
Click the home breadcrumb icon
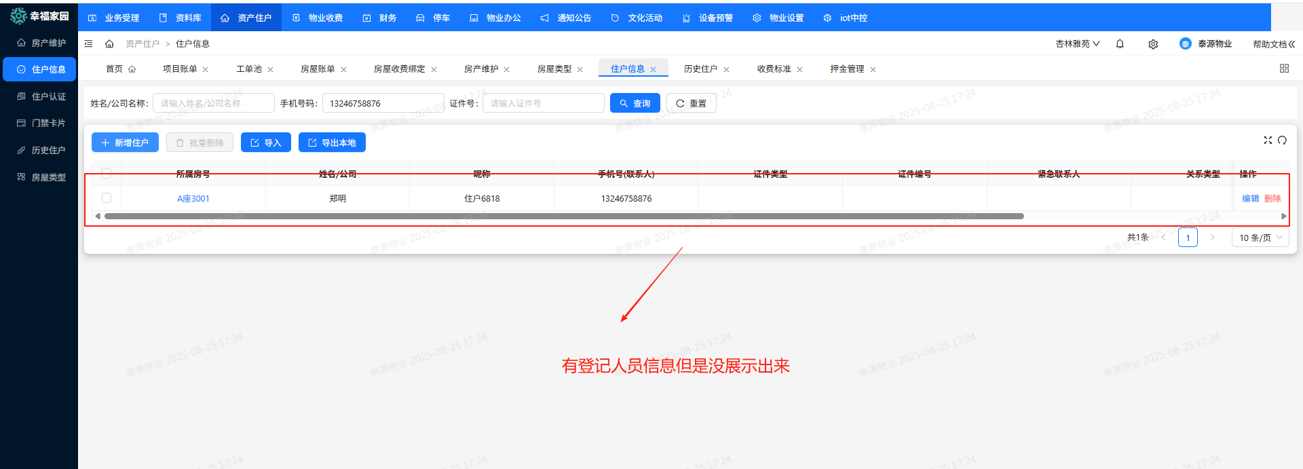click(x=109, y=44)
